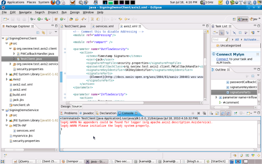Image resolution: width=262 pixels, height=164 pixels.
Task: Collapse the src folder under SigningDemoClient
Action: tap(7, 43)
